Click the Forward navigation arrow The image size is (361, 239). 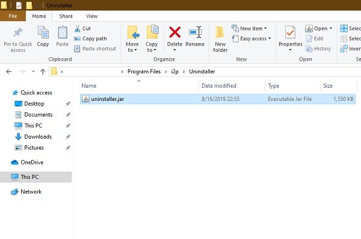(22, 71)
